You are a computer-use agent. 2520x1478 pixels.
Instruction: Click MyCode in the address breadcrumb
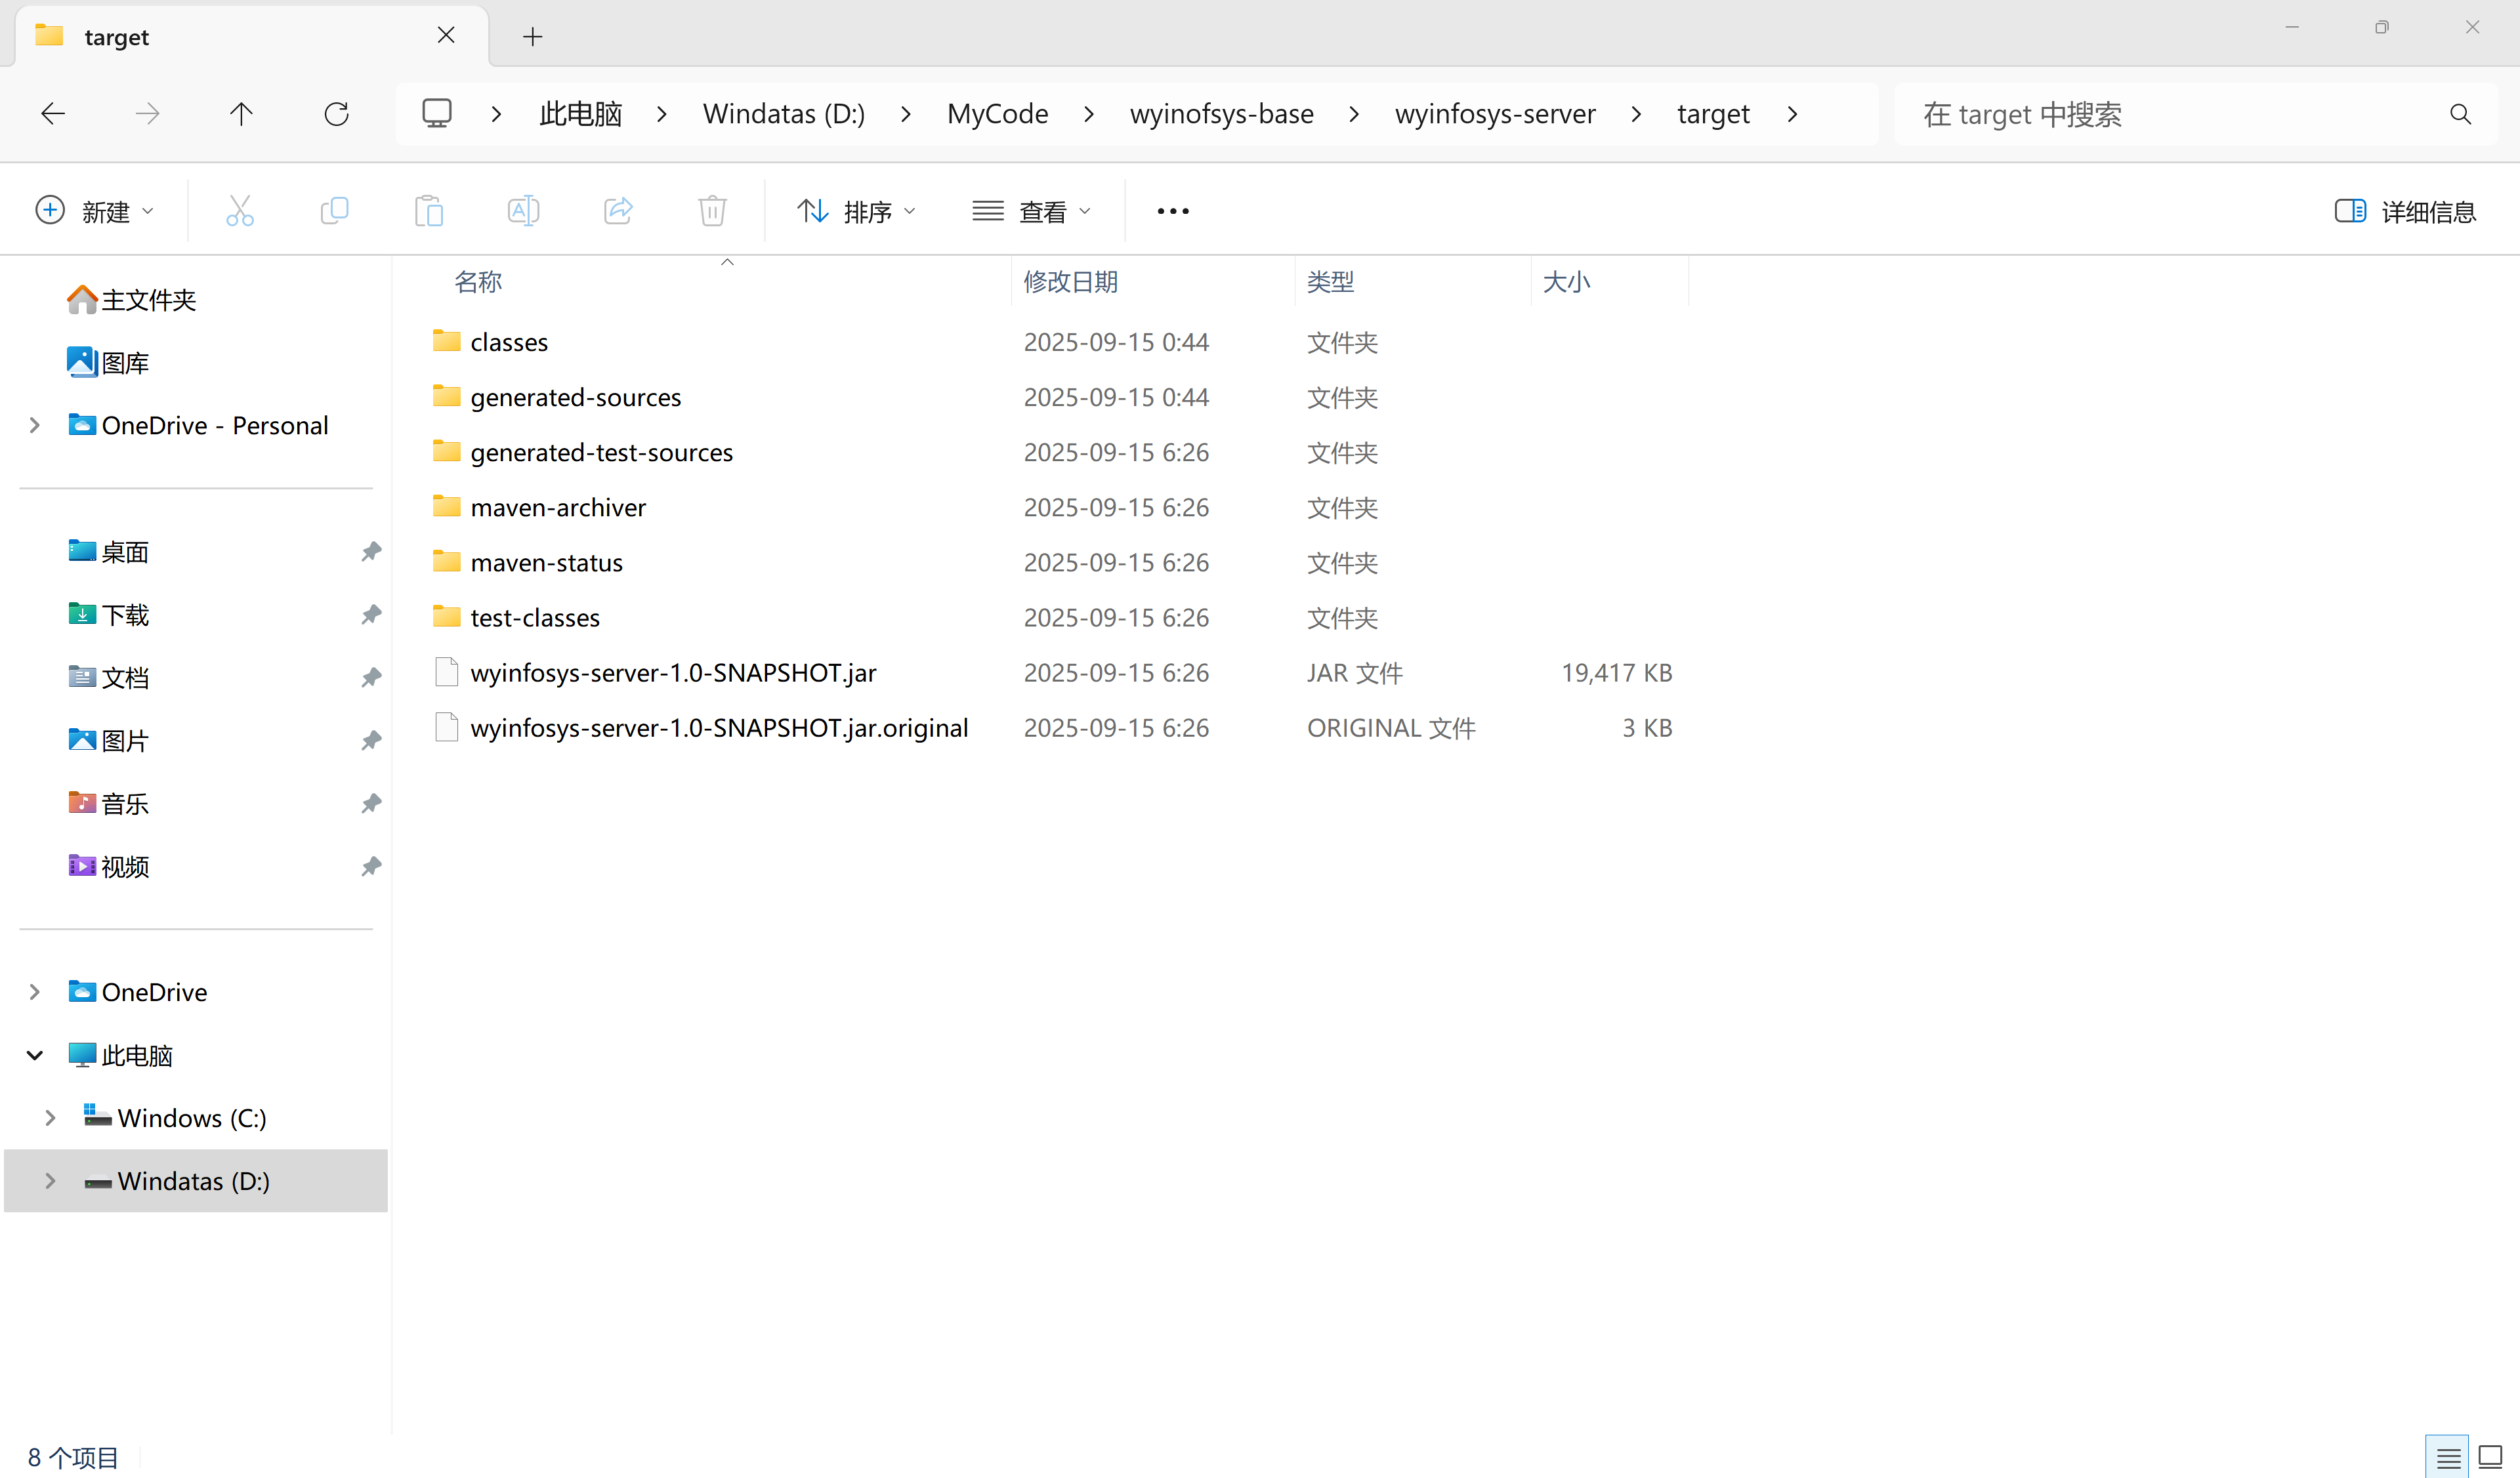pyautogui.click(x=997, y=114)
